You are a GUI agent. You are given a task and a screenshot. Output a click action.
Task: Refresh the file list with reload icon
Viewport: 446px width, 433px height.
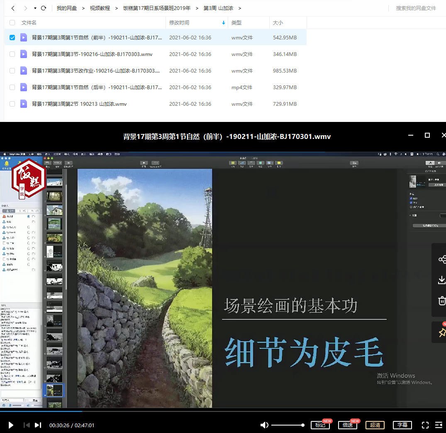(44, 8)
